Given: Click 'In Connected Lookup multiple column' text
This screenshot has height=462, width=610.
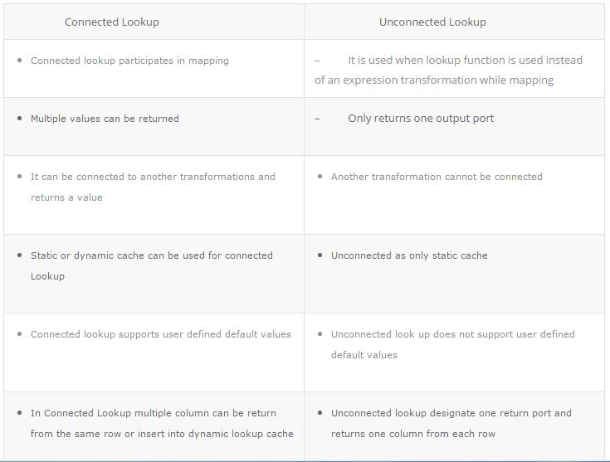Looking at the screenshot, I should [154, 413].
